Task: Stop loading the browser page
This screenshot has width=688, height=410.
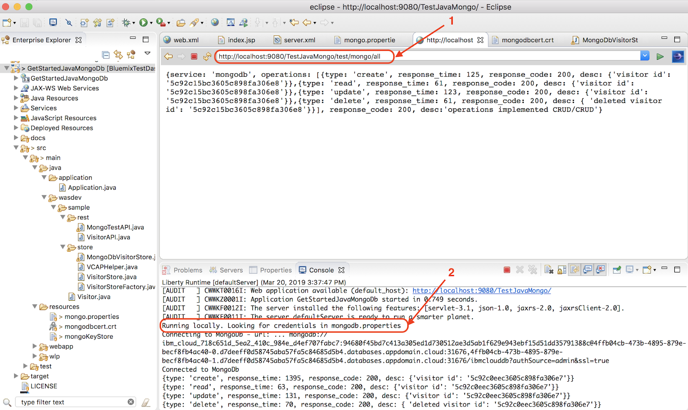Action: click(194, 56)
